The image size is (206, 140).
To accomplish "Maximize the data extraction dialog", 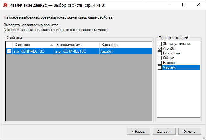I will pos(184,5).
